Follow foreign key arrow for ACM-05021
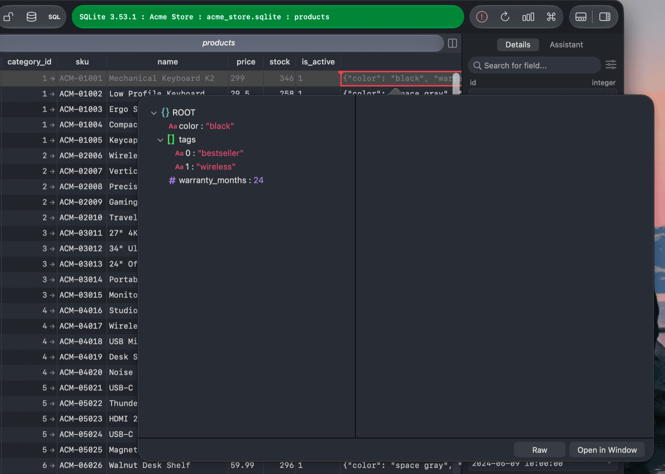Image resolution: width=665 pixels, height=474 pixels. click(x=52, y=388)
